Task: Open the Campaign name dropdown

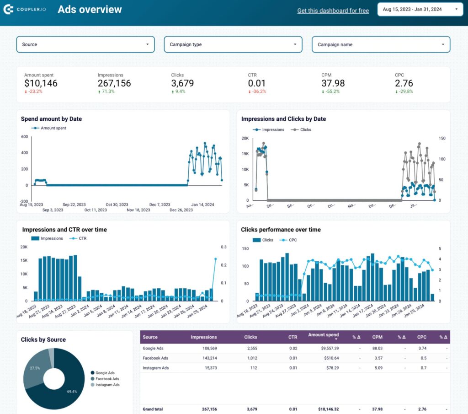Action: (381, 44)
